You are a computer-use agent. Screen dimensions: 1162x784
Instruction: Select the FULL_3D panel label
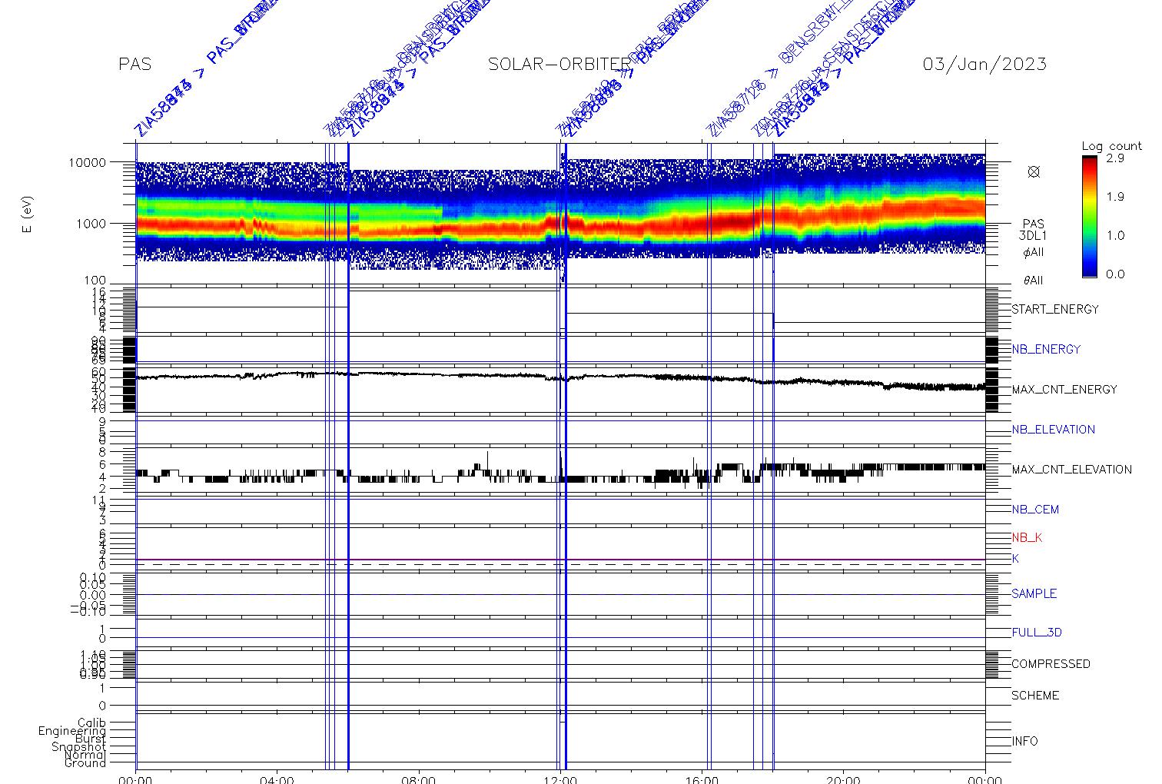coord(1037,633)
